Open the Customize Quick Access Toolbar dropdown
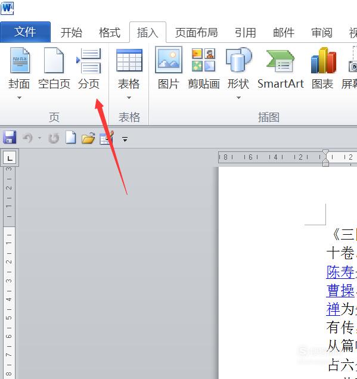Viewport: 357px width, 379px height. 125,139
